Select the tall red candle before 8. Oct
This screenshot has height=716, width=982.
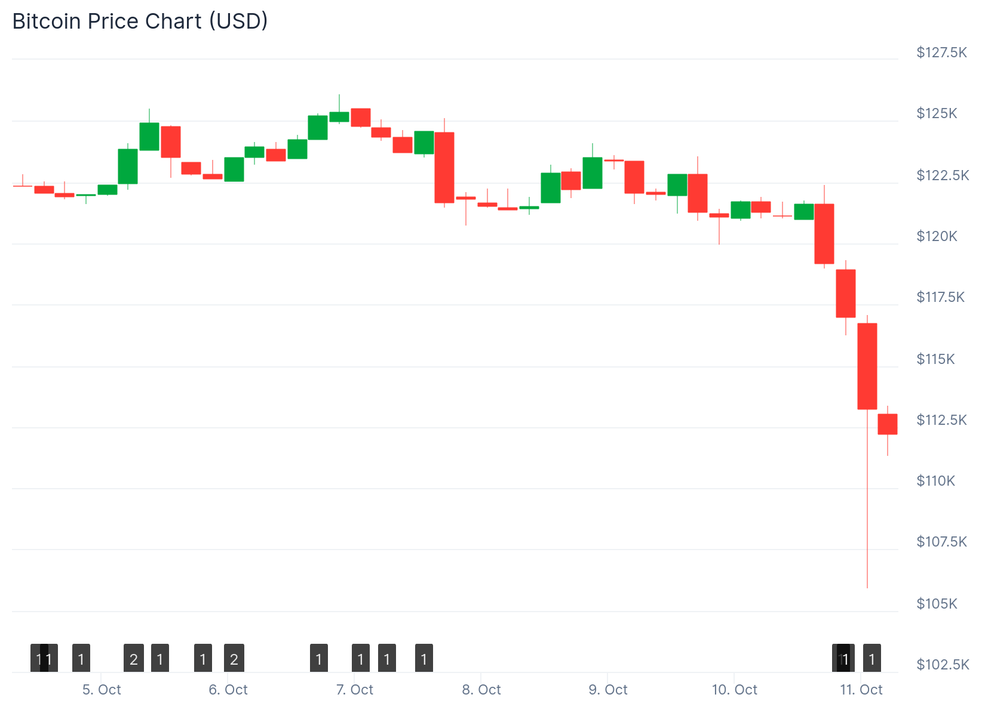(x=444, y=168)
